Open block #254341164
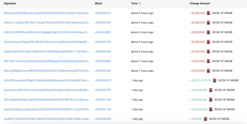Image resolution: width=247 pixels, height=124 pixels. tap(103, 109)
